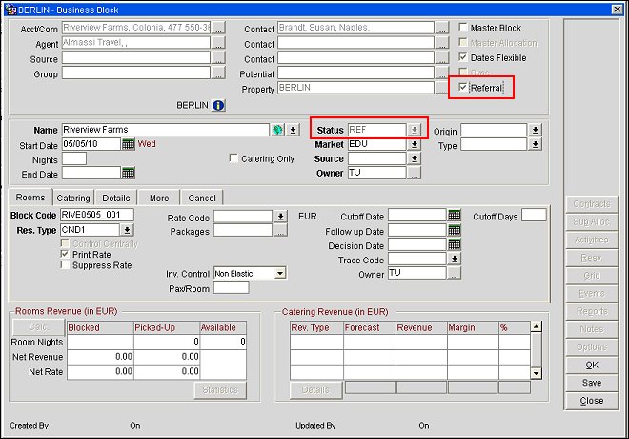Click the blue info icon beside BERLIN

click(x=218, y=106)
